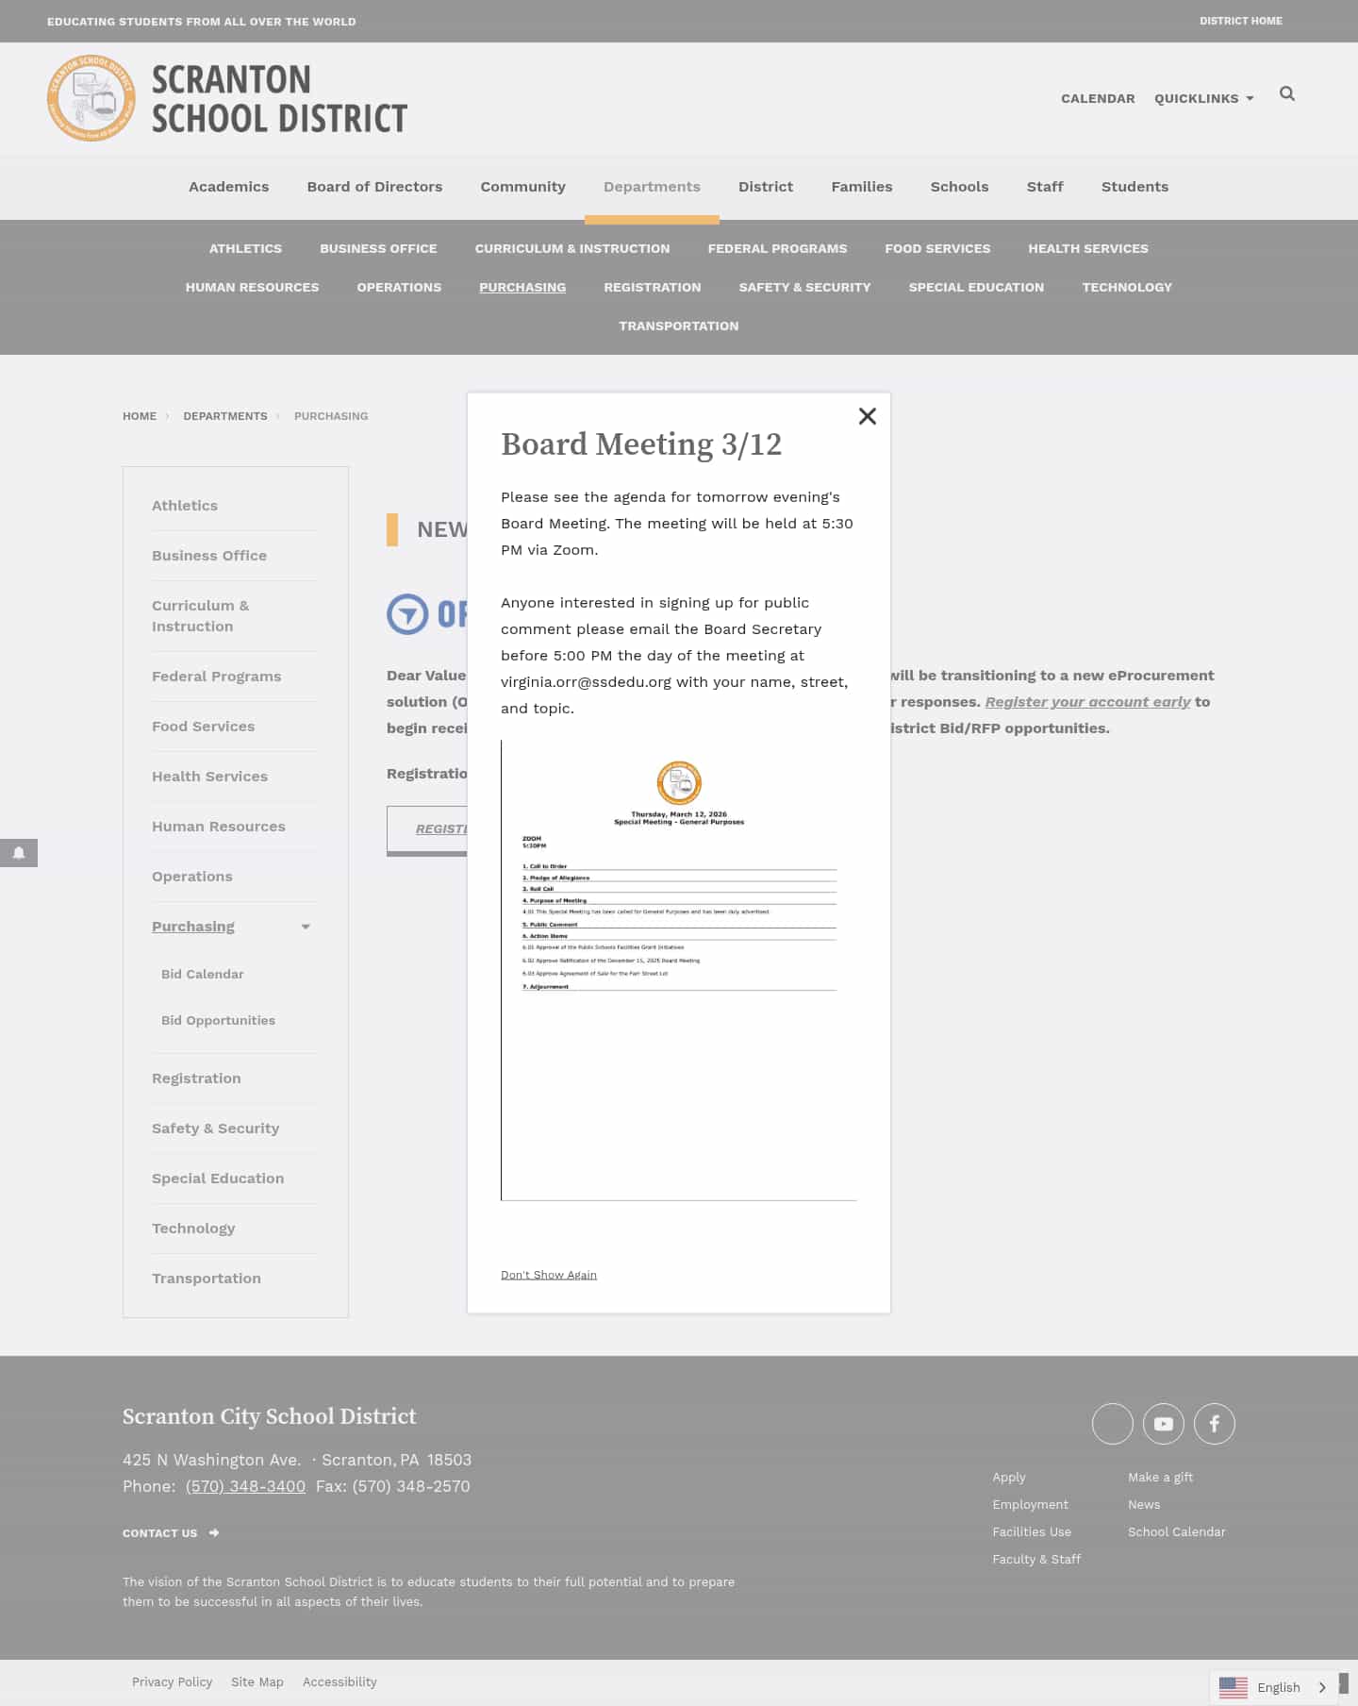Viewport: 1358px width, 1706px height.
Task: Open Registration in gray submenu
Action: [x=653, y=287]
